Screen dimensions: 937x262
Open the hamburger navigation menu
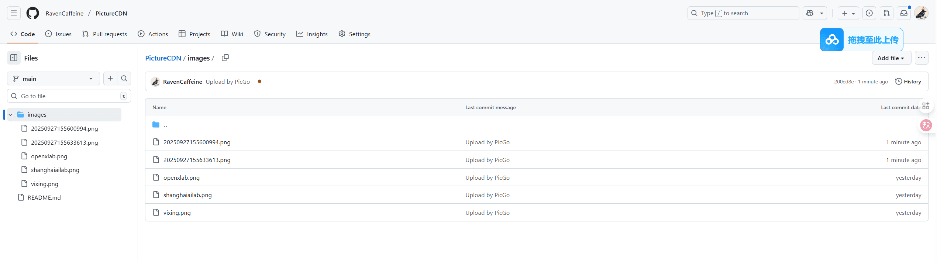[14, 13]
